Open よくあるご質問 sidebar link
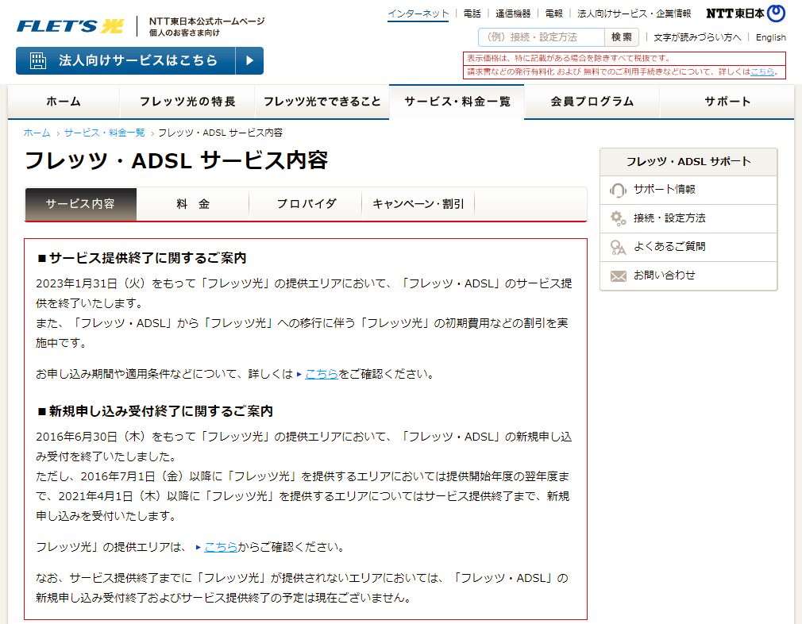This screenshot has width=802, height=624. pyautogui.click(x=688, y=247)
